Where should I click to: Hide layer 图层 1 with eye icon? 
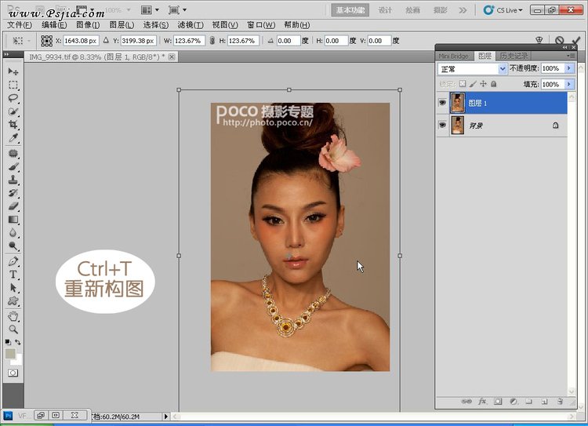click(x=442, y=103)
